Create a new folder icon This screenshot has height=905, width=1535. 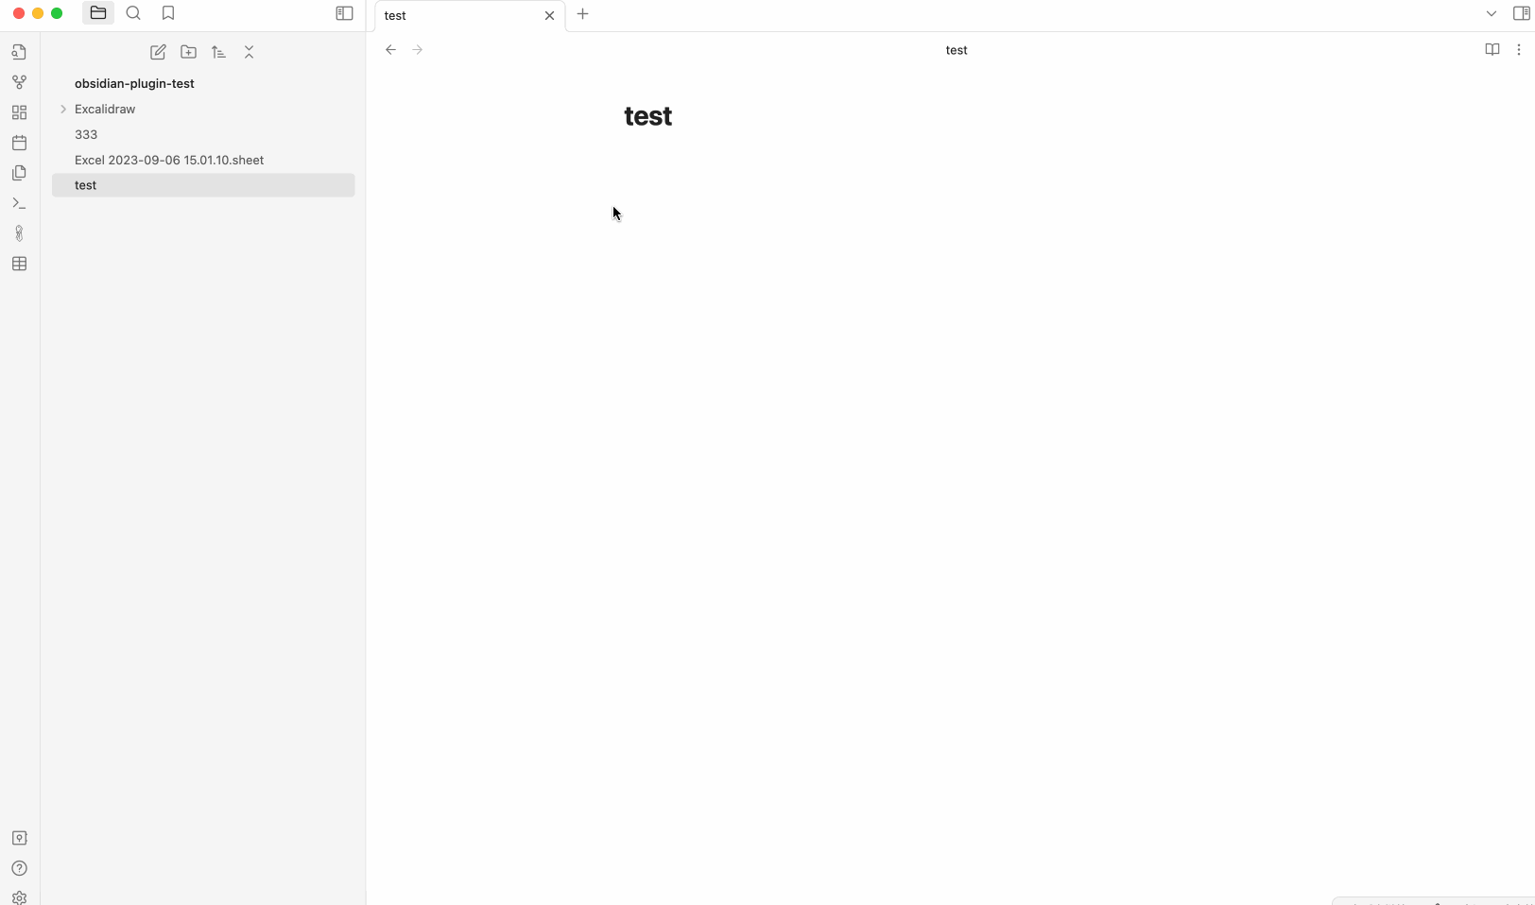(x=188, y=52)
